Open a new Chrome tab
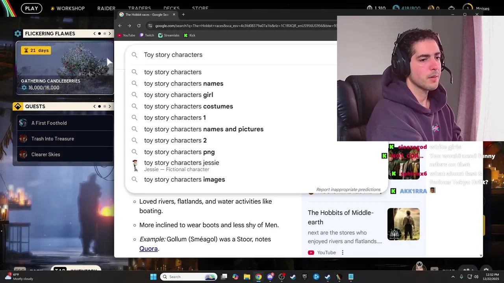504x283 pixels. 183,15
